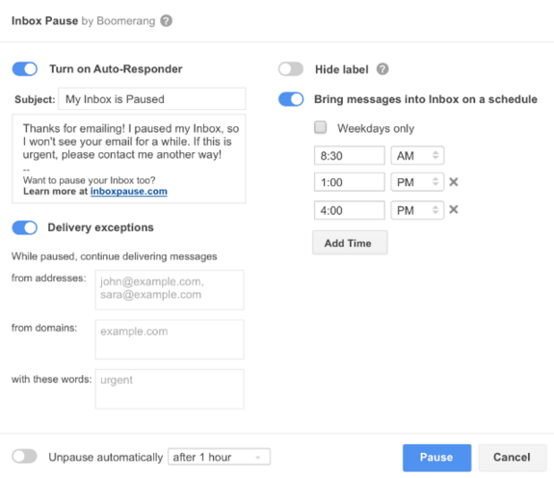
Task: Click help icon beside Hide label
Action: pyautogui.click(x=383, y=69)
